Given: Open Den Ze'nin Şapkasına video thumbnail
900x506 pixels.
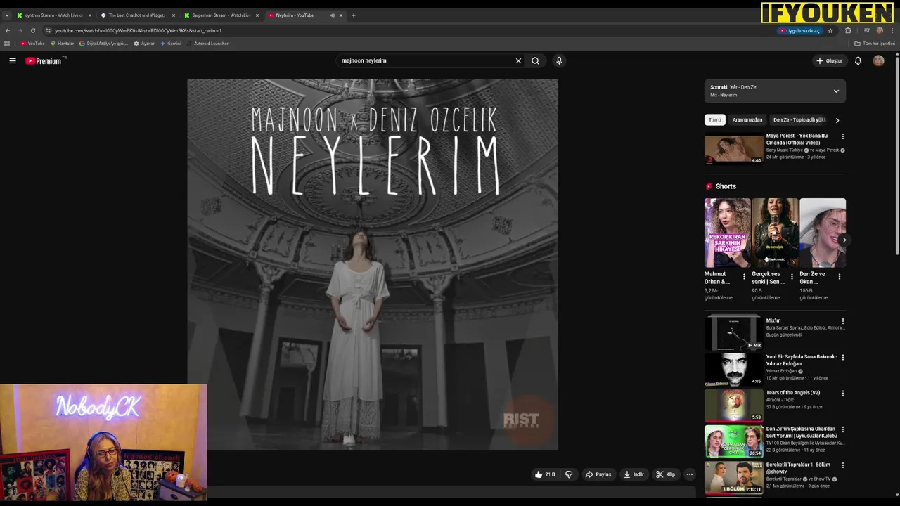Looking at the screenshot, I should click(733, 441).
